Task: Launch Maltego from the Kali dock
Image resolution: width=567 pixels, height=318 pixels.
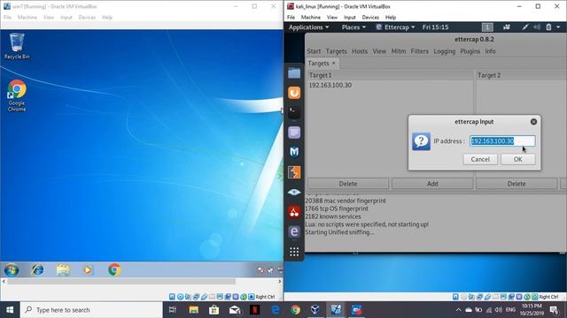Action: point(294,152)
